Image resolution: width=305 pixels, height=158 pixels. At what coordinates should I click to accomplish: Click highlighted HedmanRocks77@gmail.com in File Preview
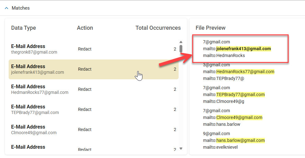coord(245,72)
